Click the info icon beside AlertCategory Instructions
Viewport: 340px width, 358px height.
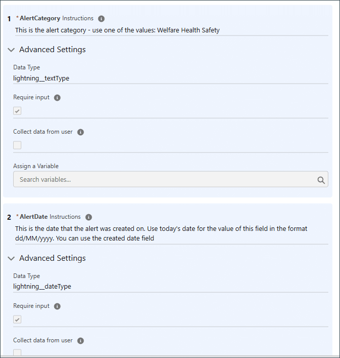point(101,19)
